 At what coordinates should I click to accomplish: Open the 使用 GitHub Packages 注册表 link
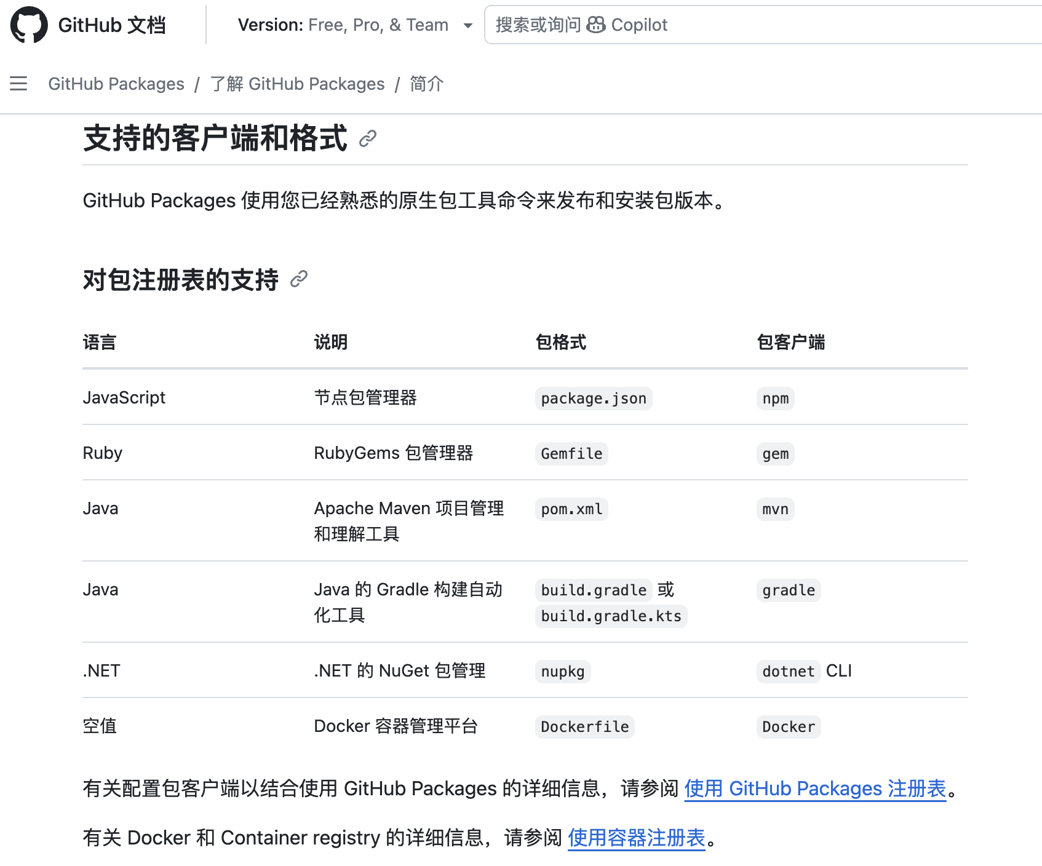point(814,789)
